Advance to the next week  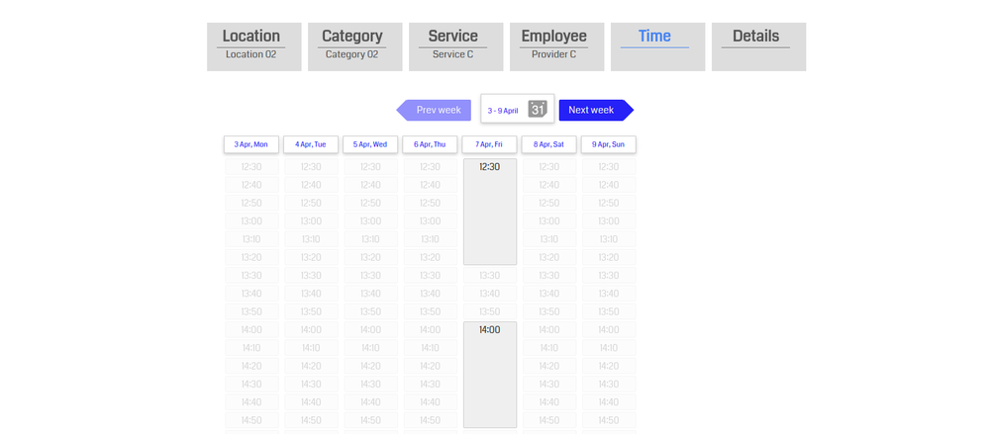click(x=594, y=110)
